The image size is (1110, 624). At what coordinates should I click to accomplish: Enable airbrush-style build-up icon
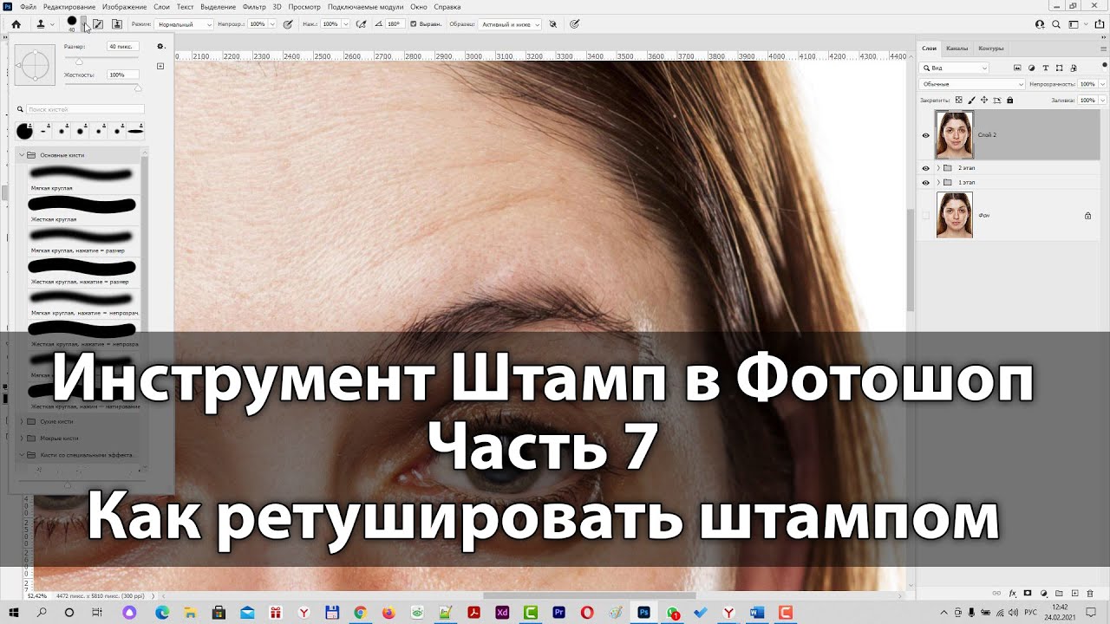(x=361, y=24)
